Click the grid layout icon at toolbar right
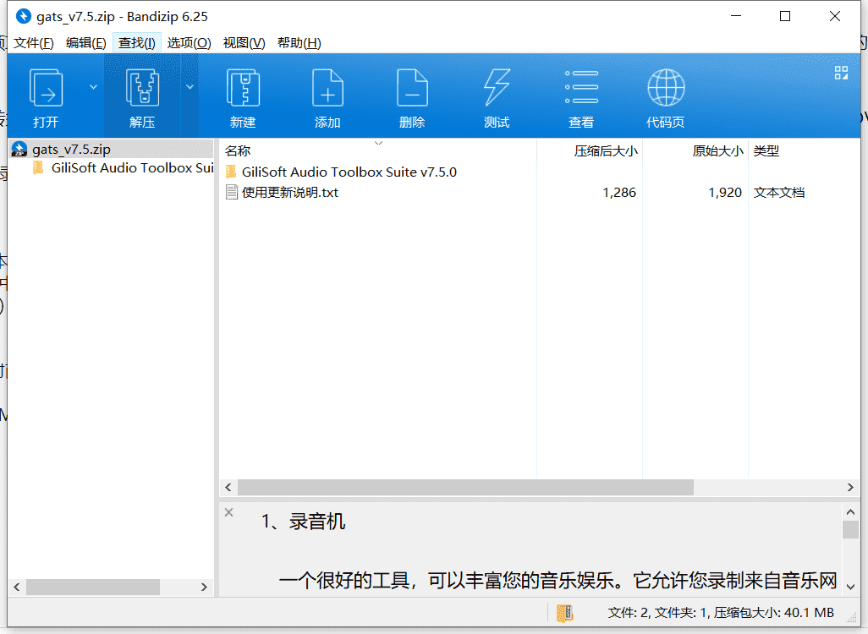The height and width of the screenshot is (634, 868). pyautogui.click(x=841, y=73)
